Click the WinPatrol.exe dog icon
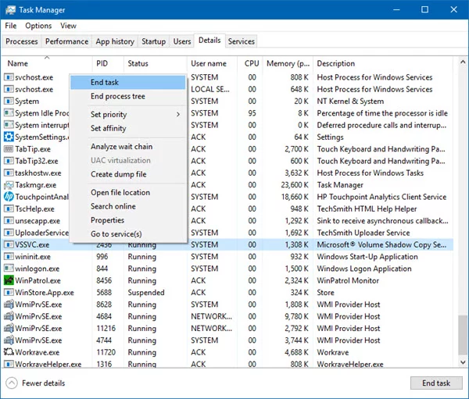Screen dimensions: 469x399 [9, 280]
